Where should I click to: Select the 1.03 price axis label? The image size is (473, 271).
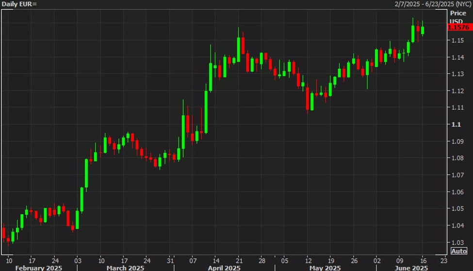457,242
